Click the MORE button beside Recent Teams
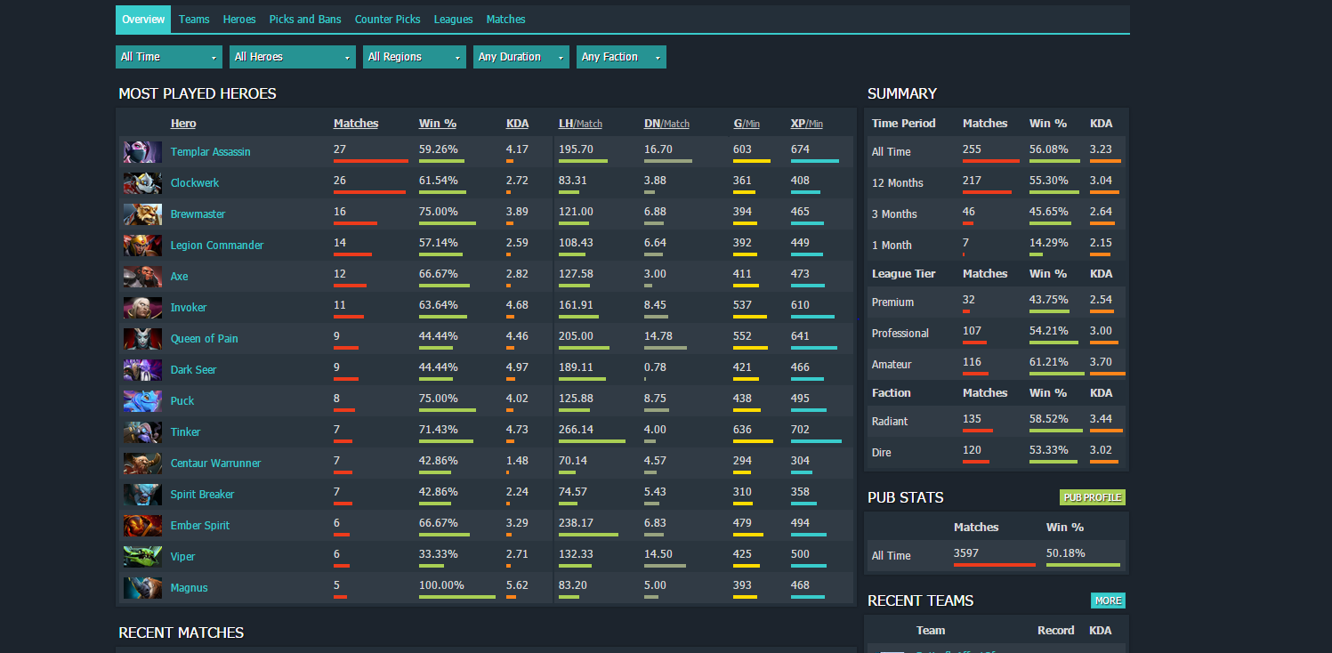The width and height of the screenshot is (1332, 653). click(1108, 601)
